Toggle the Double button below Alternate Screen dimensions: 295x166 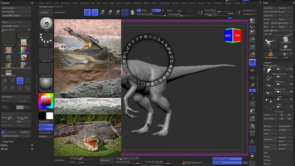click(46, 129)
